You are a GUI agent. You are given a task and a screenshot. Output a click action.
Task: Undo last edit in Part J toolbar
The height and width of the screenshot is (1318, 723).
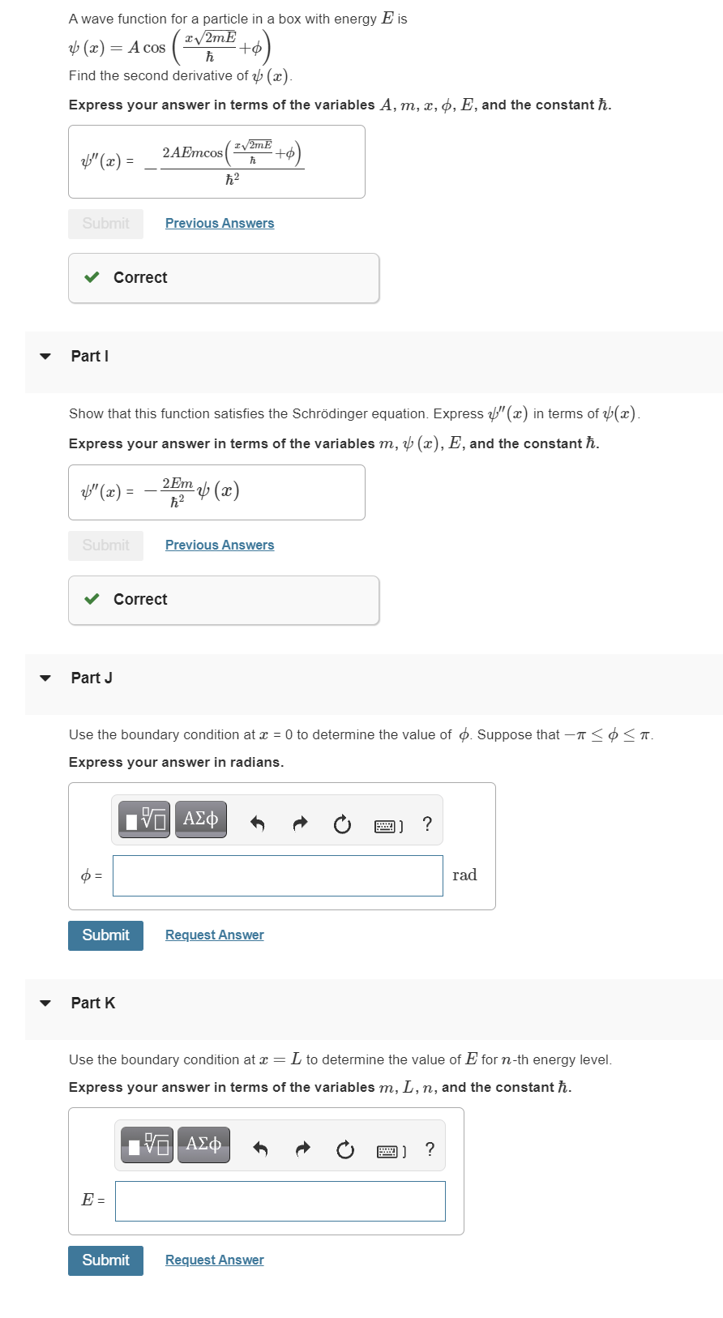pyautogui.click(x=258, y=824)
